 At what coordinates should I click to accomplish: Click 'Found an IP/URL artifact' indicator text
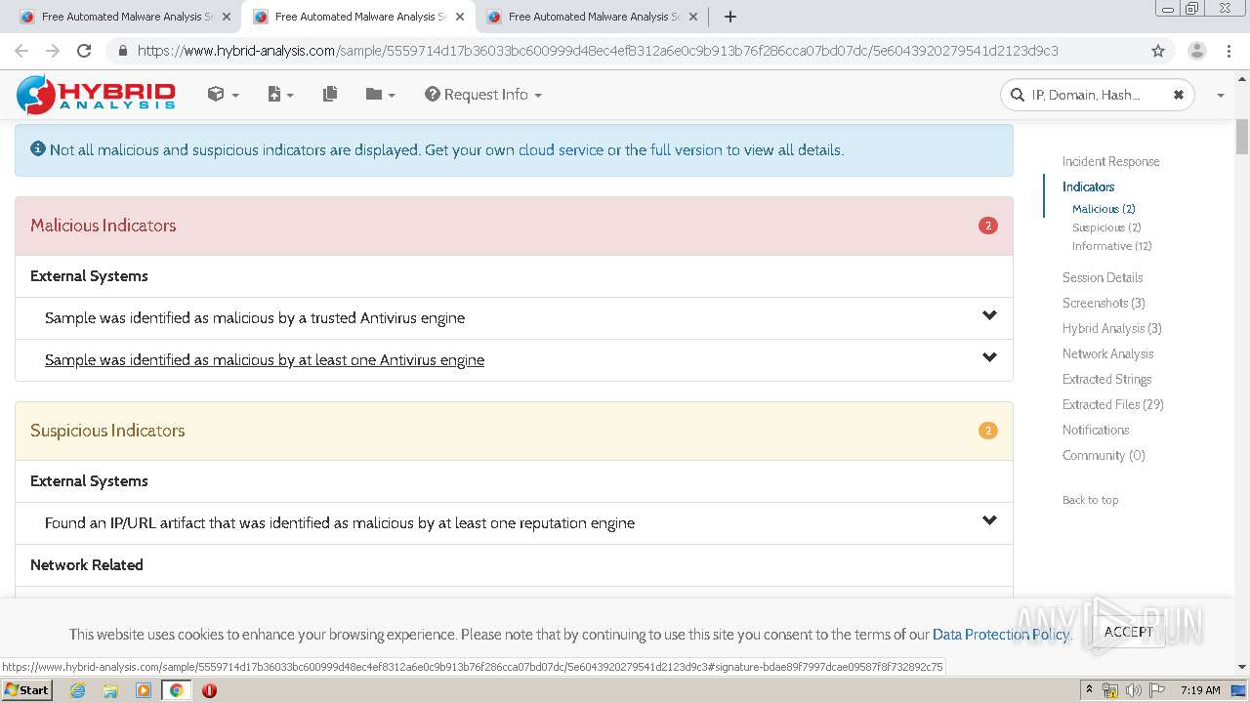(340, 523)
